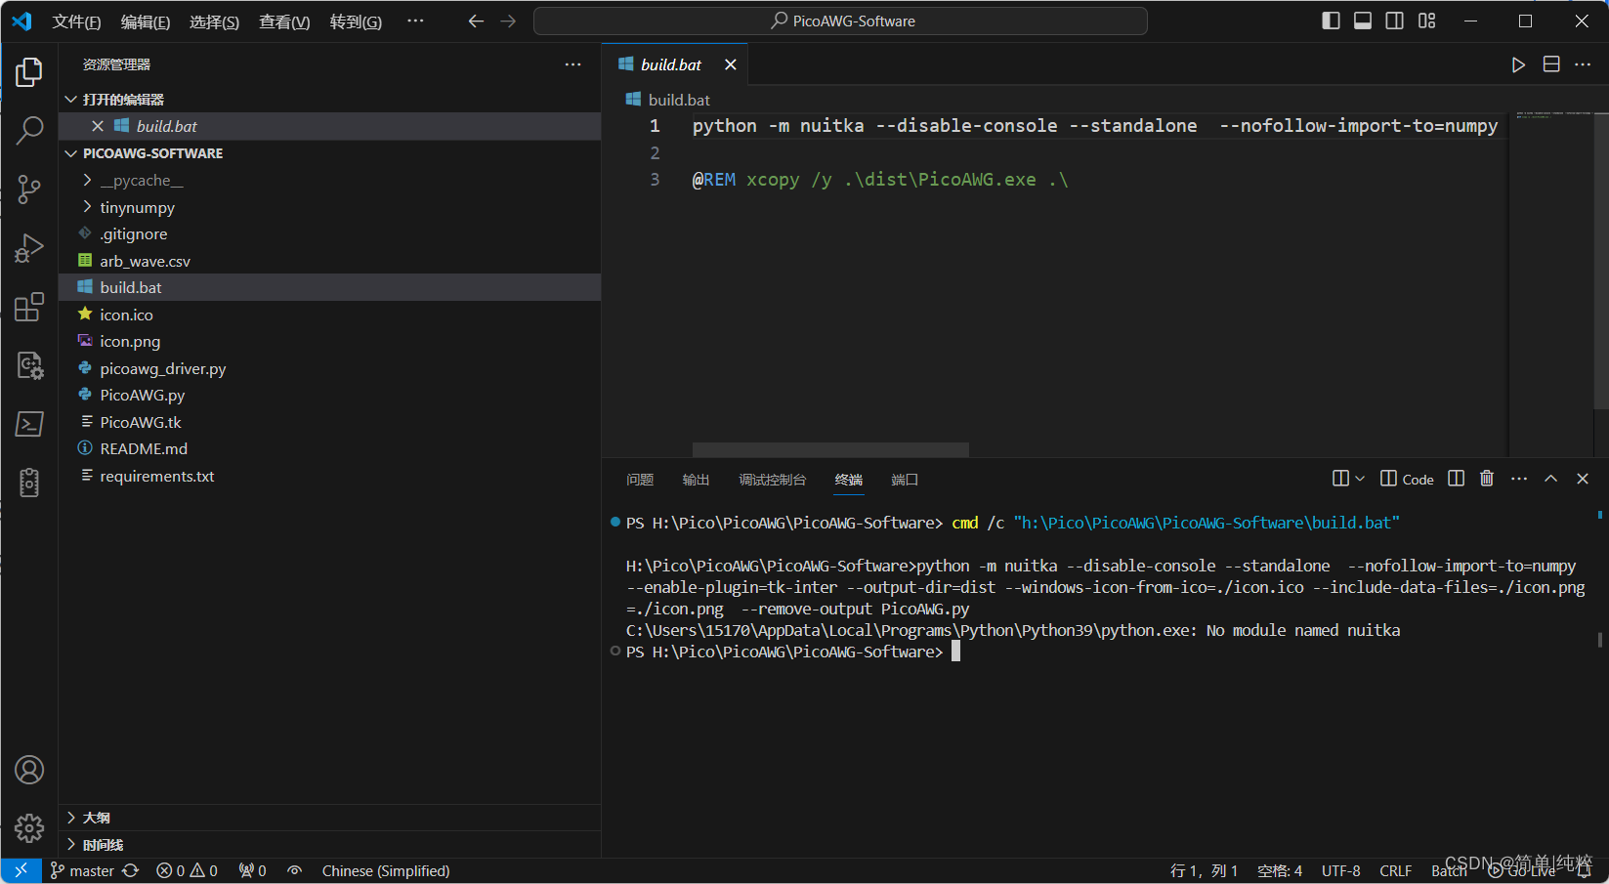
Task: Switch to the 调试控制台 panel tab
Action: click(773, 480)
